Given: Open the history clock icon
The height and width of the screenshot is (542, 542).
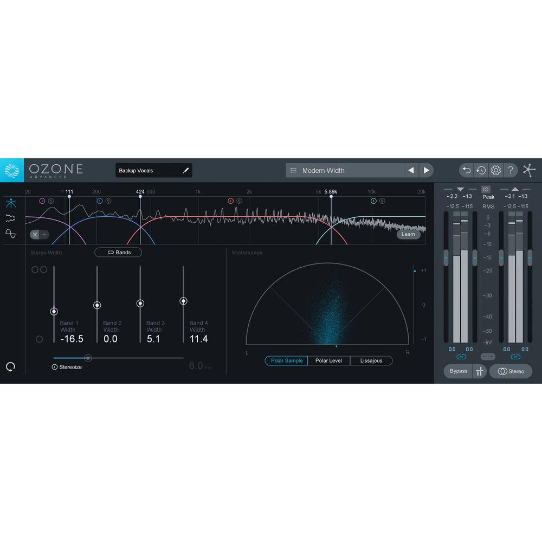Looking at the screenshot, I should coord(480,170).
